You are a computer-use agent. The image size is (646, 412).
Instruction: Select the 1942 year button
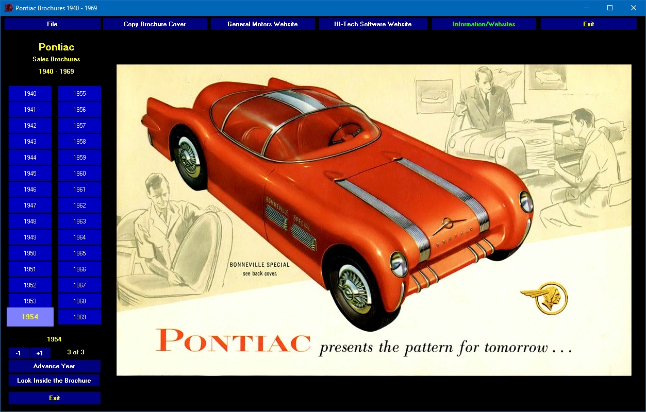(30, 126)
